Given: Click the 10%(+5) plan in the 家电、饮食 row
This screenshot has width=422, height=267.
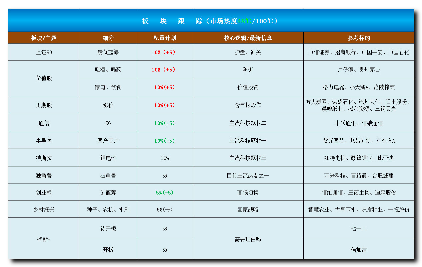Looking at the screenshot, I should click(x=165, y=87).
